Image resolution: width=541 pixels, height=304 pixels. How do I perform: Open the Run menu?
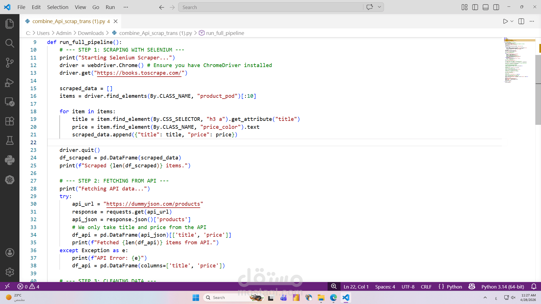point(110,7)
